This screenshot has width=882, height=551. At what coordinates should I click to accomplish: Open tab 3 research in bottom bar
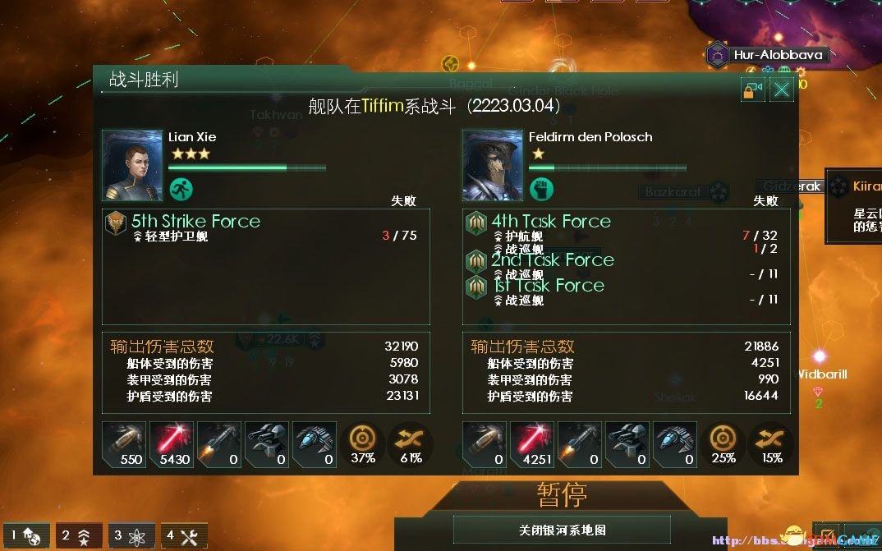[x=131, y=536]
